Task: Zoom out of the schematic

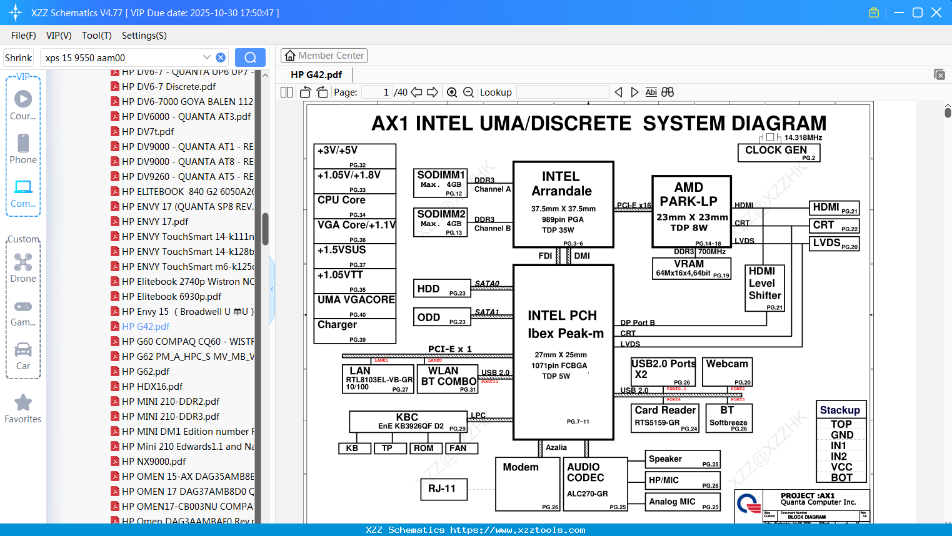Action: [469, 92]
